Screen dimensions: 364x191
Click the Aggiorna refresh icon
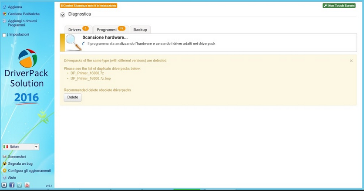tap(5, 7)
